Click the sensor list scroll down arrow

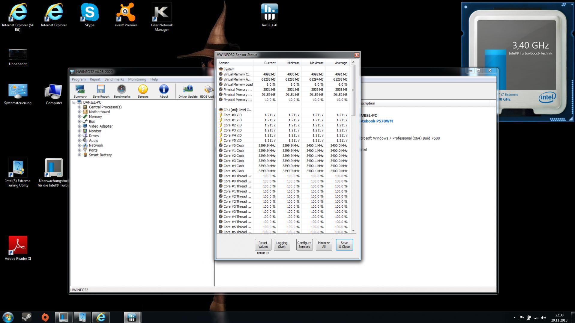[x=353, y=231]
